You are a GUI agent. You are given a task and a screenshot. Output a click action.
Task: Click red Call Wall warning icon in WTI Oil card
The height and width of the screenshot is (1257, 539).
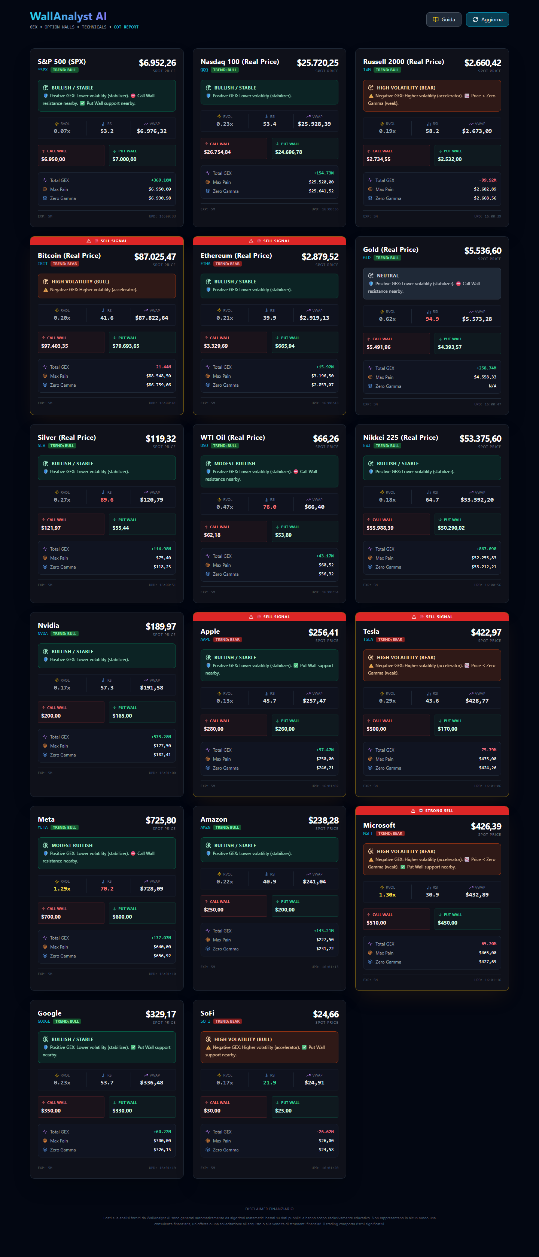coord(296,472)
